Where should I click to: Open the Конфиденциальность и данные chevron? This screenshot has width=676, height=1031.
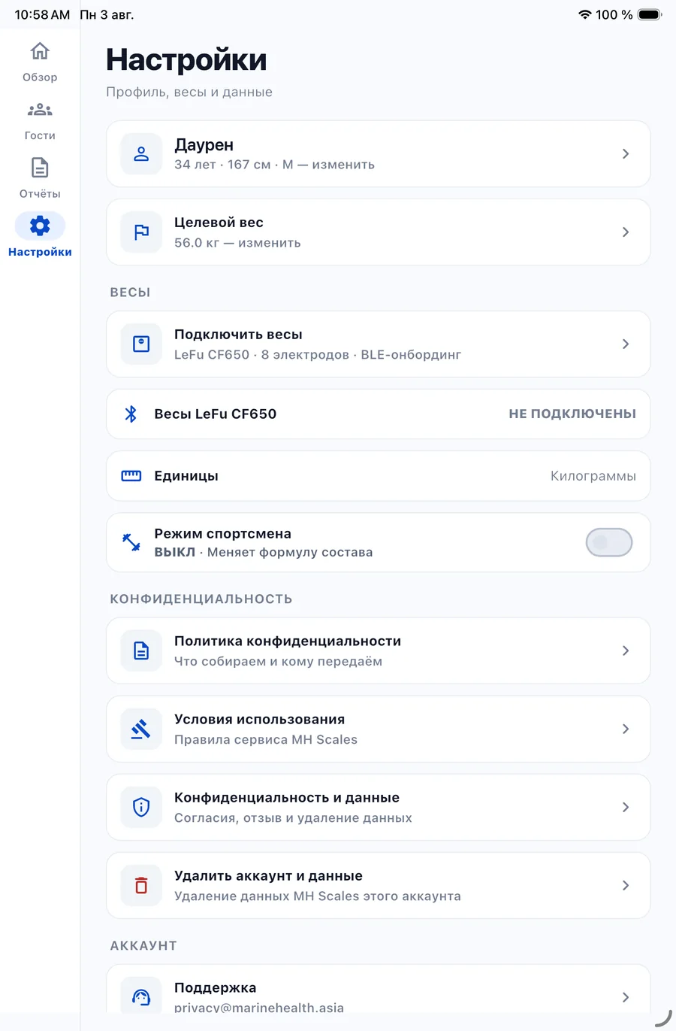[626, 807]
